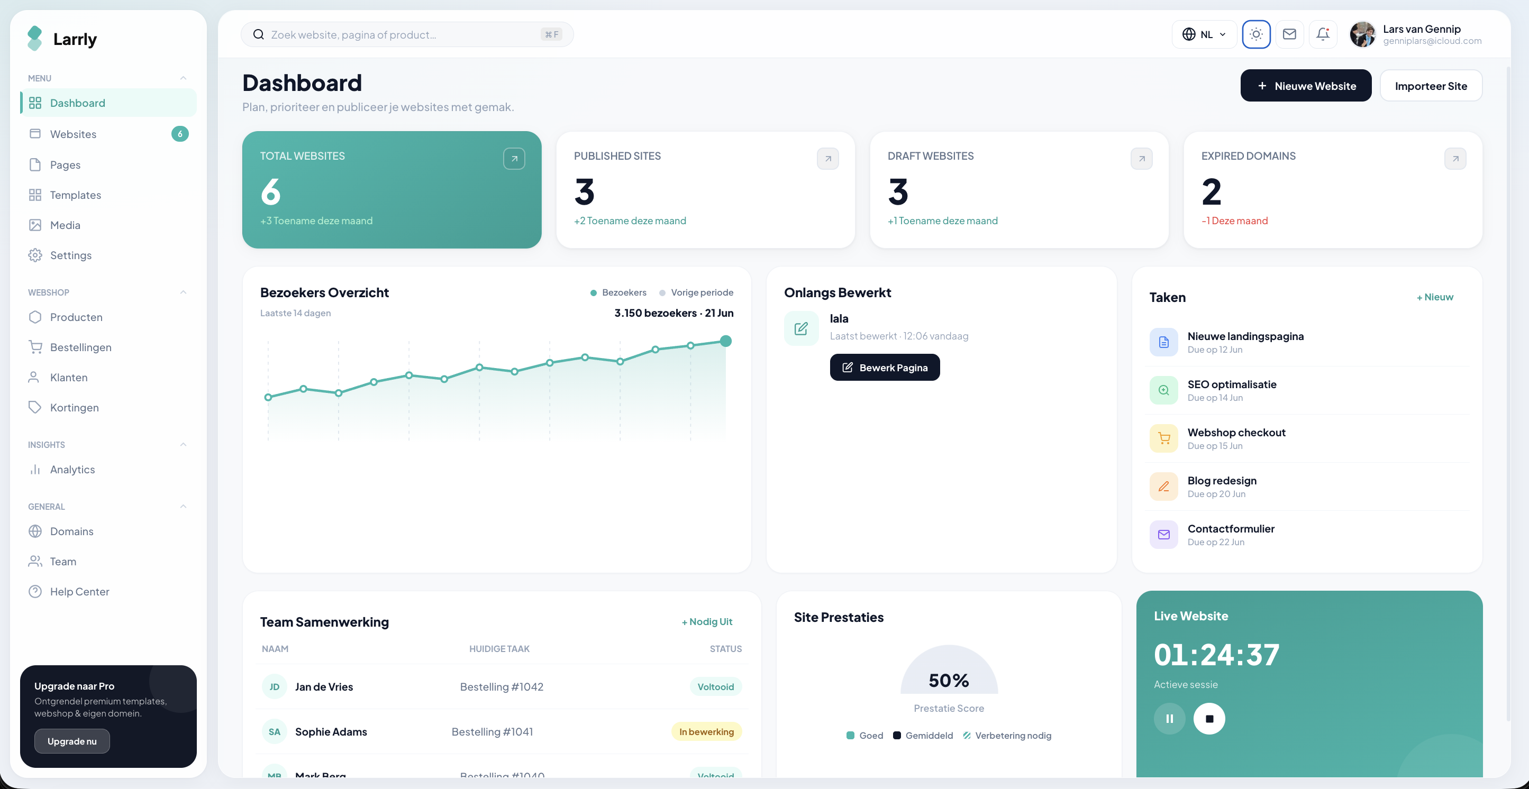Open Media in the sidebar
Screen dimensions: 1529x789
[x=108, y=225]
